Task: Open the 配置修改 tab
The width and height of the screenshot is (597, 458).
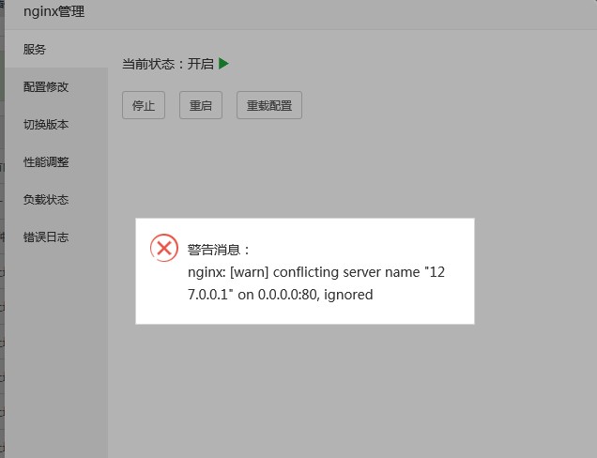Action: click(x=56, y=86)
